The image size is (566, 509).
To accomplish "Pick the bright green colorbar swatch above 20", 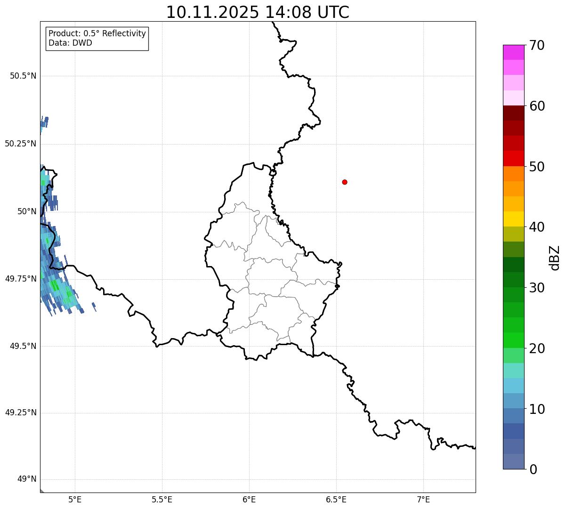I will (513, 340).
